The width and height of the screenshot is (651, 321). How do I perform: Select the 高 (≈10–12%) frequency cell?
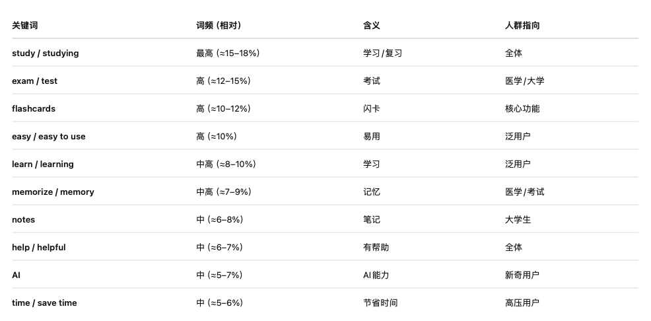[223, 109]
